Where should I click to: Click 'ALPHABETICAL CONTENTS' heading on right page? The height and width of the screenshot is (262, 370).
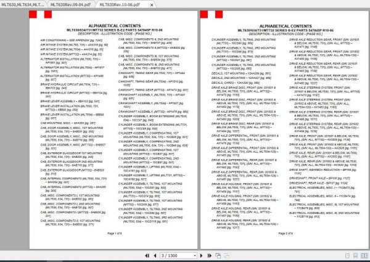point(286,26)
